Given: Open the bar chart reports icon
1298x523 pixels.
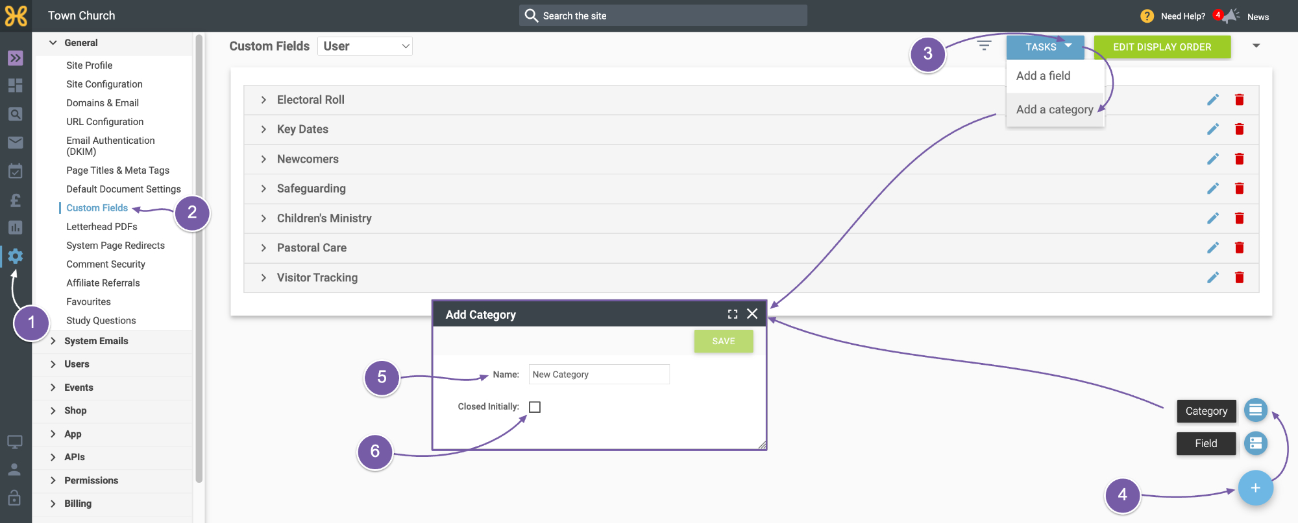Looking at the screenshot, I should (x=16, y=227).
